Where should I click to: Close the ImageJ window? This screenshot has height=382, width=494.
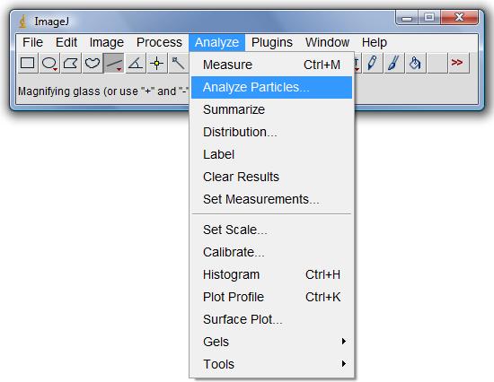(459, 18)
